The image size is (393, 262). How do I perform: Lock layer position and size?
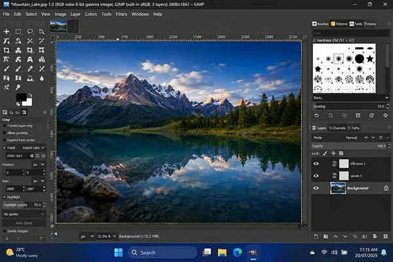point(333,153)
